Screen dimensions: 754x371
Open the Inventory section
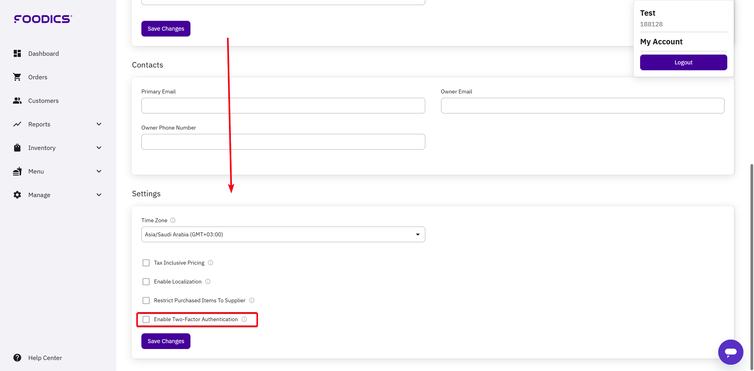[x=42, y=148]
